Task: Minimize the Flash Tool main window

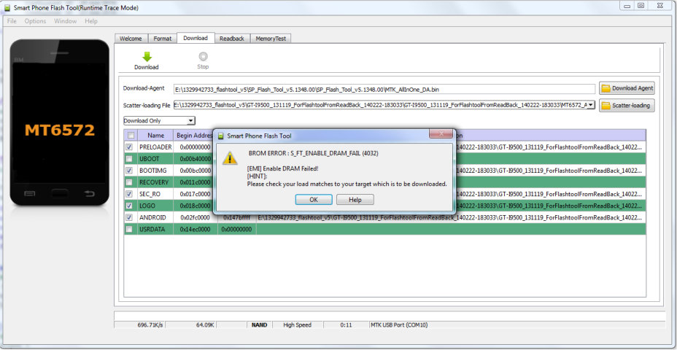Action: coord(627,5)
